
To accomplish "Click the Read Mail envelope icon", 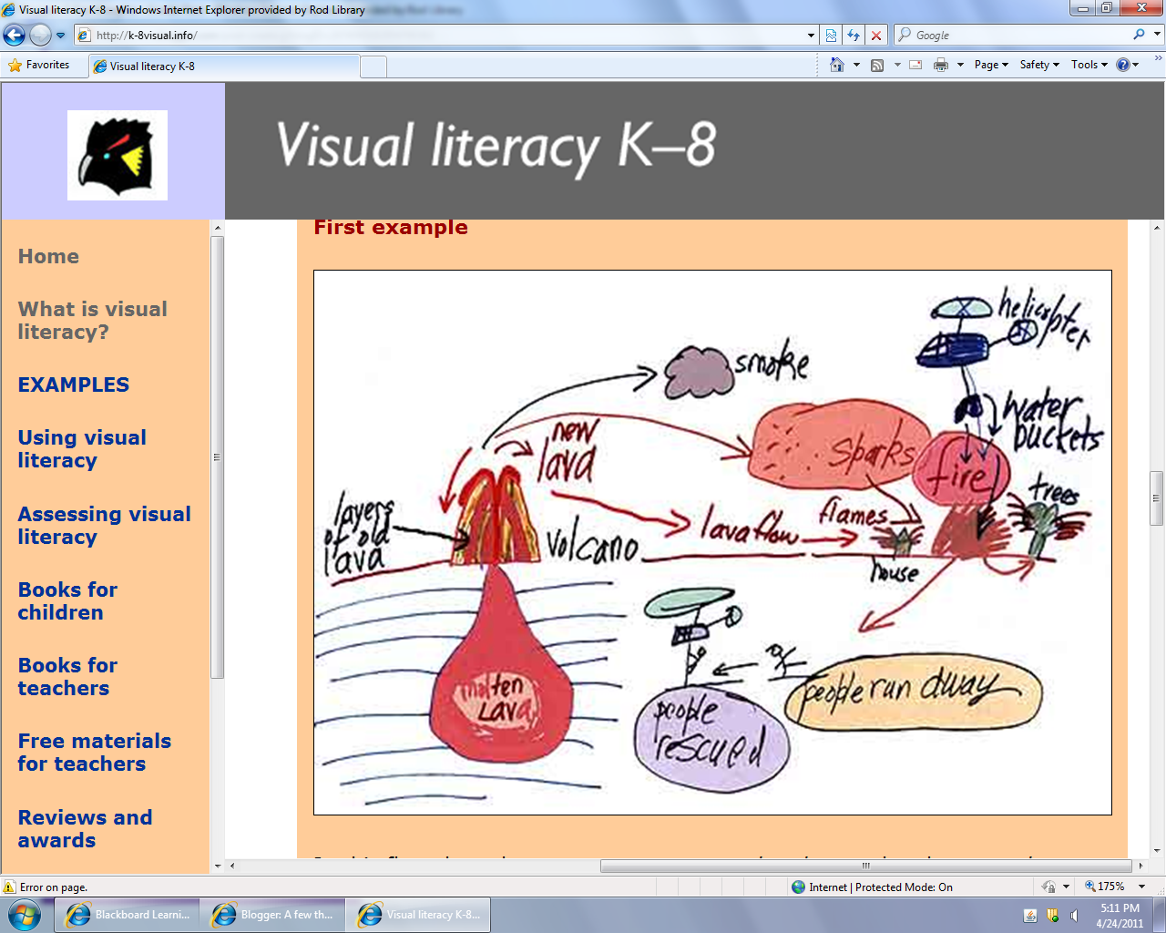I will coord(915,65).
